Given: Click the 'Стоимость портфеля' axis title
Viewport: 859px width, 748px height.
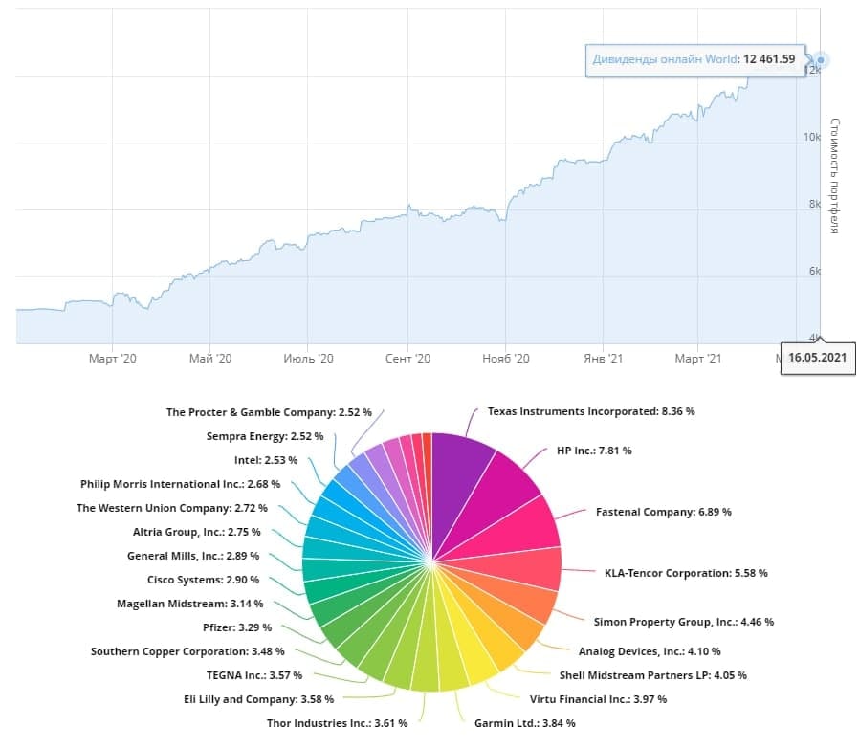Looking at the screenshot, I should pos(834,175).
